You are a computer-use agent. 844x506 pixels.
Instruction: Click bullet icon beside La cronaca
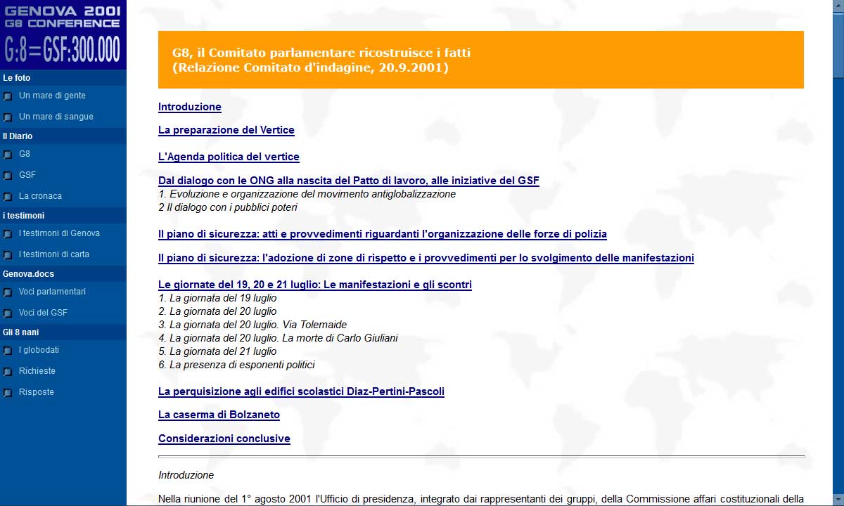[x=8, y=197]
